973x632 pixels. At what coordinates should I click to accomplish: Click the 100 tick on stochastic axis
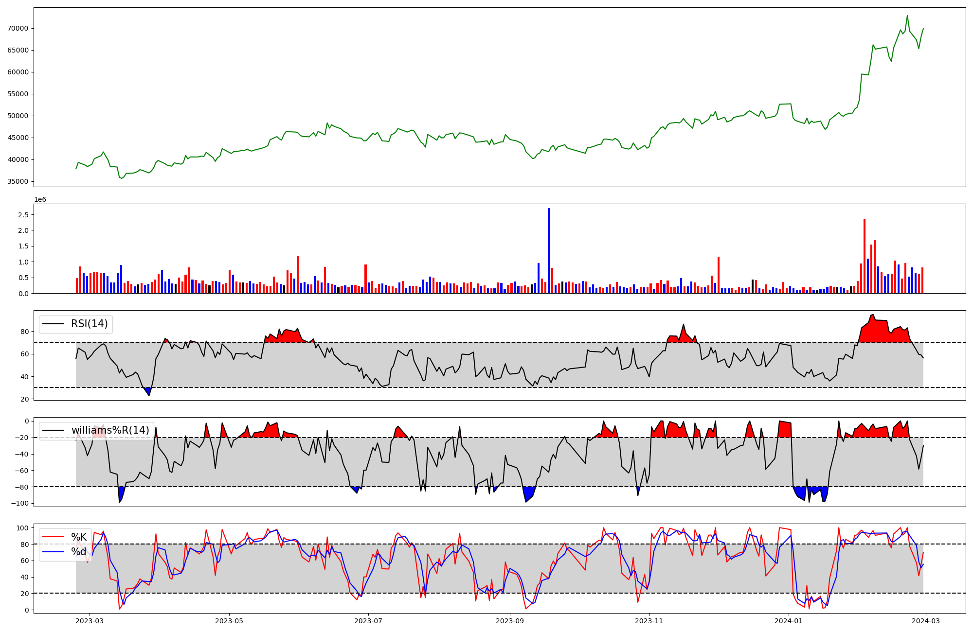click(23, 528)
